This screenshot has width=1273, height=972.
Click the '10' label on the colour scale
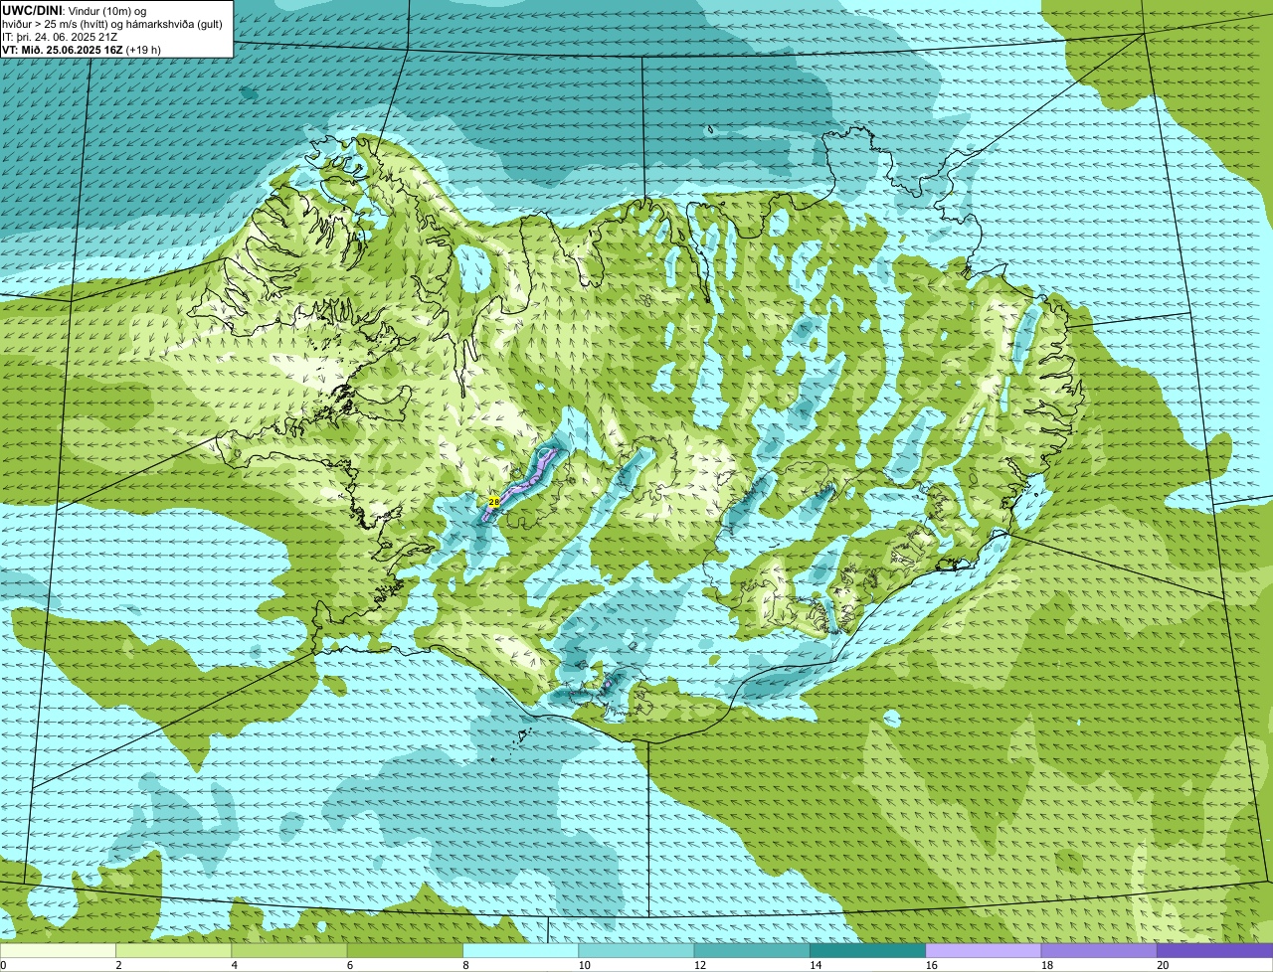(584, 965)
